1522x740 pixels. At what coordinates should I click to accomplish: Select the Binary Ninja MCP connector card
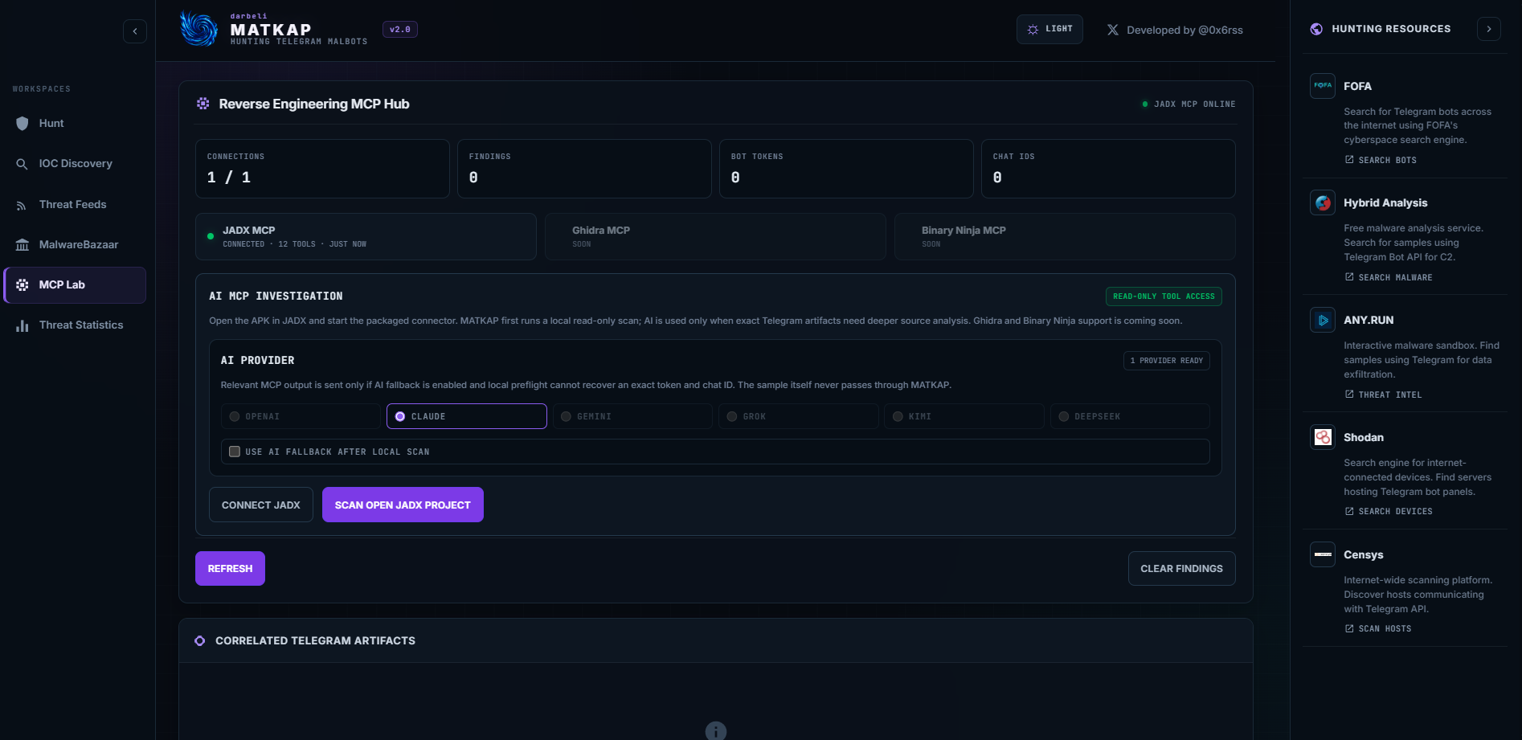coord(1065,236)
